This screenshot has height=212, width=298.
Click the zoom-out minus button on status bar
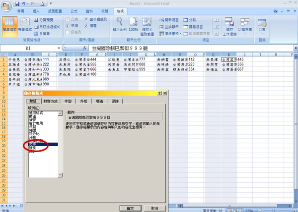click(x=260, y=211)
